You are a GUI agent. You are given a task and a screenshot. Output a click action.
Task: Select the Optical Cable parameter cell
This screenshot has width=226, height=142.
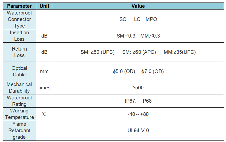[x=19, y=71]
